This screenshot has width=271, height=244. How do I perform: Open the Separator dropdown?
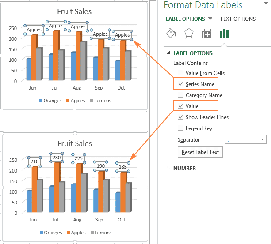(x=263, y=140)
